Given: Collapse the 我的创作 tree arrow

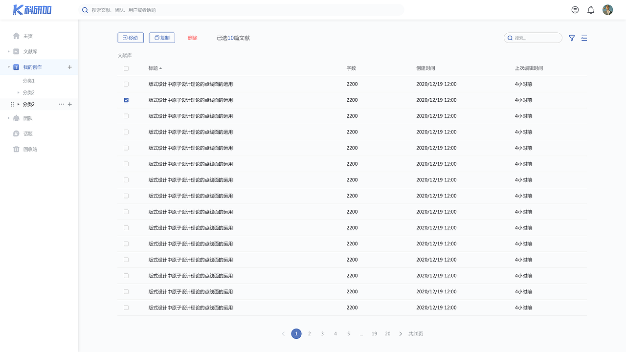Looking at the screenshot, I should pos(8,67).
